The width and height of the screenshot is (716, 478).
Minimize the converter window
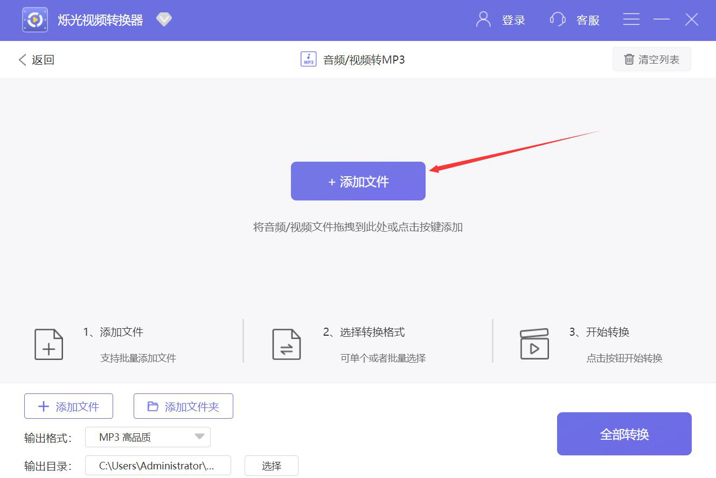coord(661,20)
